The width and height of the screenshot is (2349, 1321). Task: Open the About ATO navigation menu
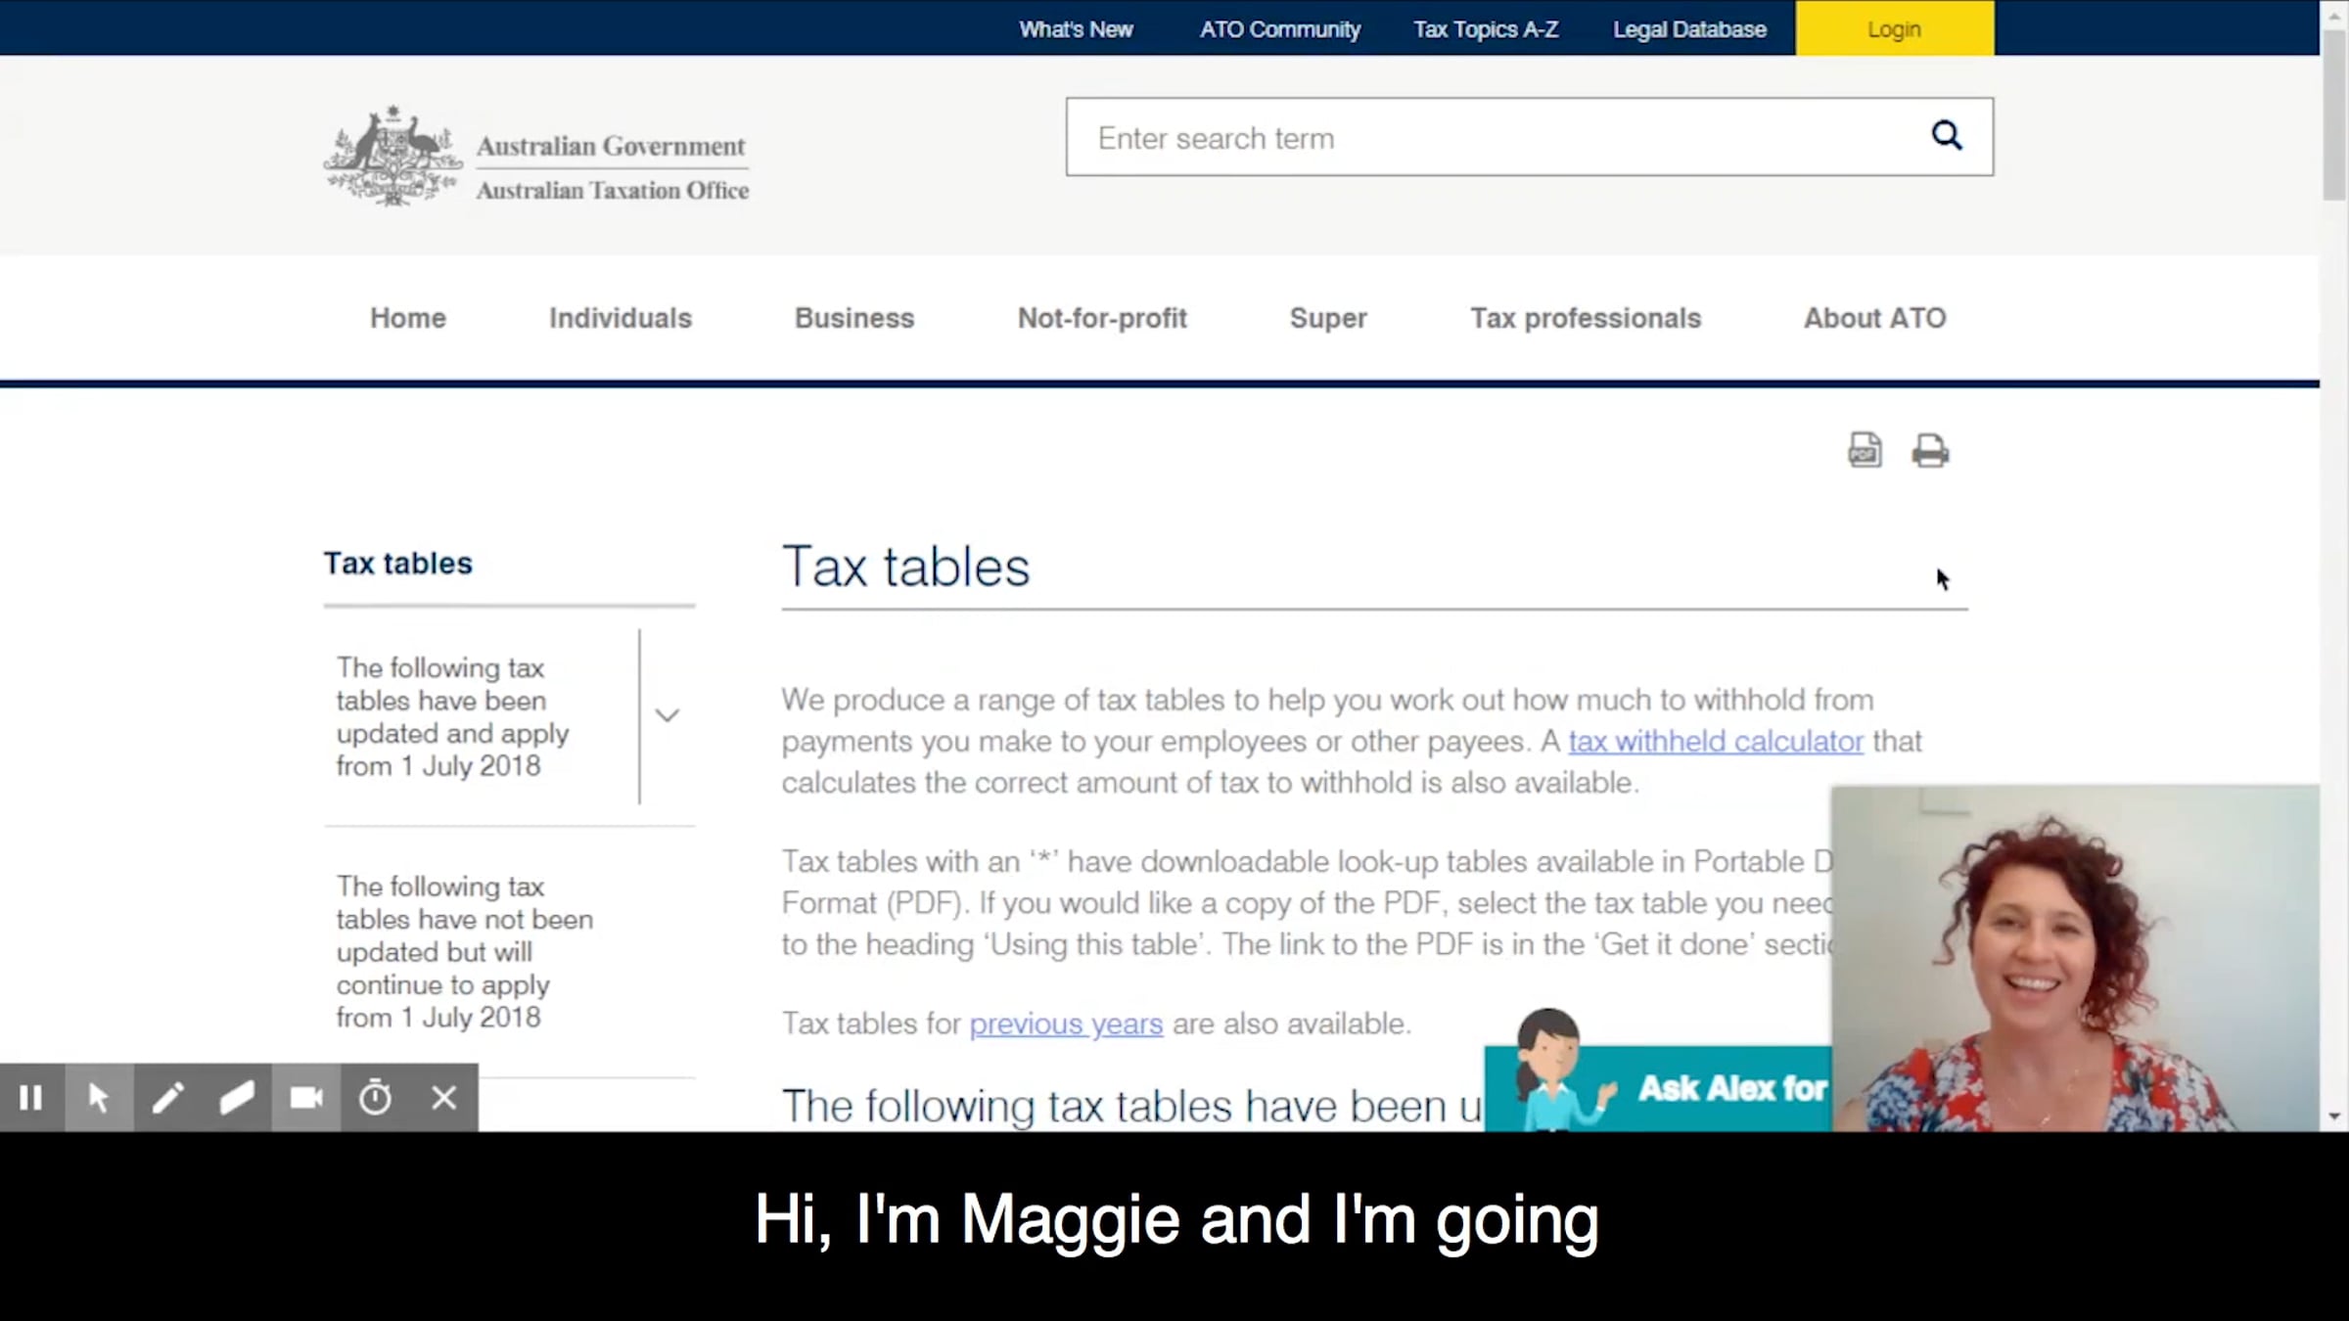pos(1875,318)
